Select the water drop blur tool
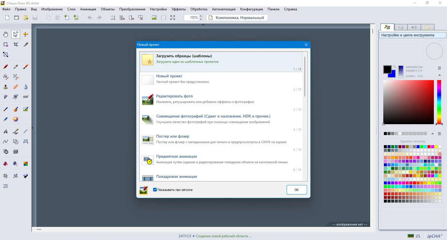The image size is (447, 240). (x=26, y=87)
